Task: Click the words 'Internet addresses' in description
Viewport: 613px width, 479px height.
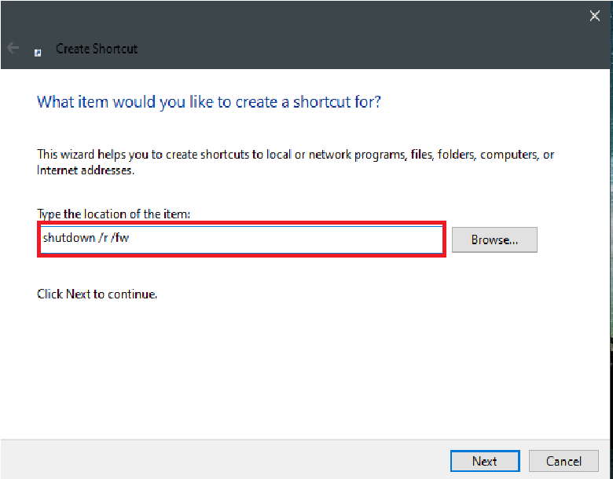Action: [x=85, y=170]
